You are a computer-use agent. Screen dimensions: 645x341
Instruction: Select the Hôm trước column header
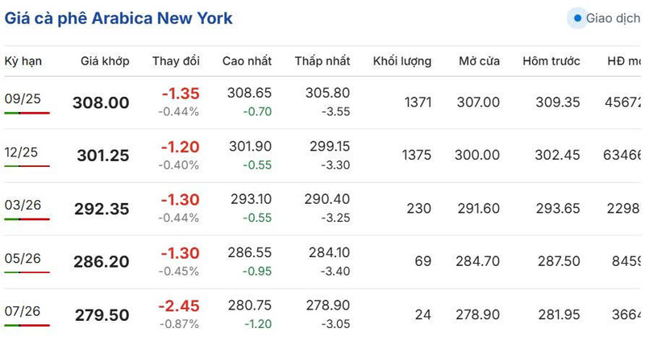tap(551, 61)
